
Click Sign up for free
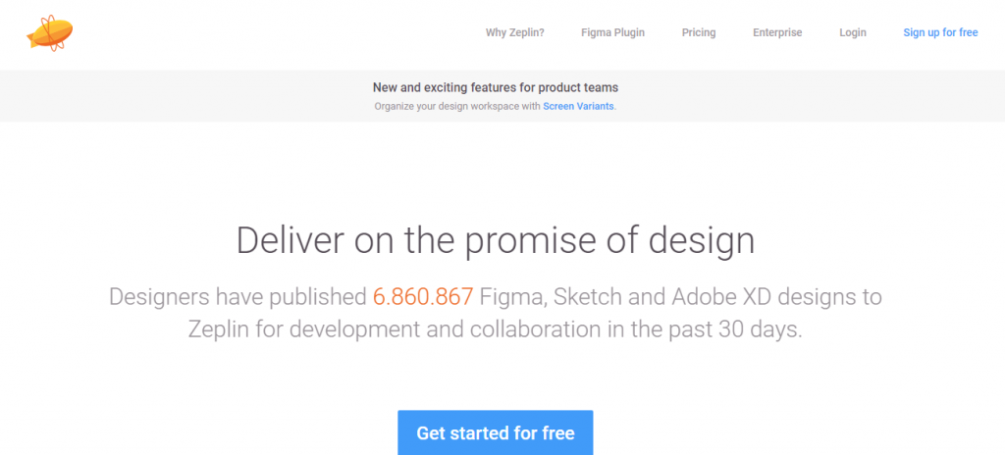click(x=940, y=32)
